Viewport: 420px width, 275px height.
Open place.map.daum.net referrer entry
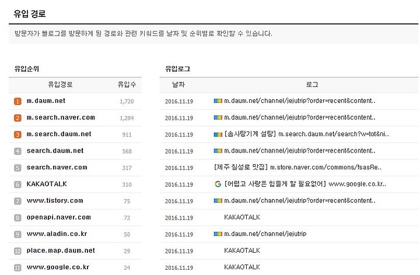[61, 250]
